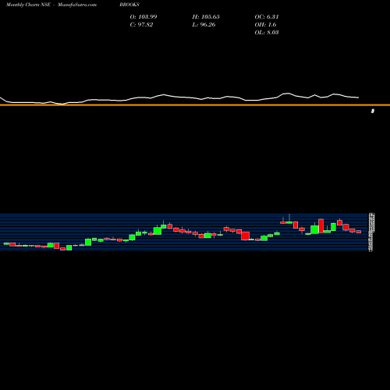Click the close price 'C: 97.82'
This screenshot has width=390, height=390.
pyautogui.click(x=141, y=25)
